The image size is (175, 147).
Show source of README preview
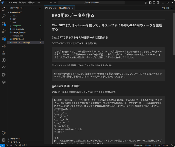pos(164,8)
